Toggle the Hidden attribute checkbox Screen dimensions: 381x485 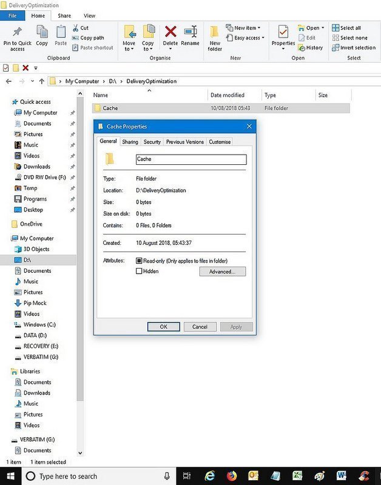pos(139,271)
